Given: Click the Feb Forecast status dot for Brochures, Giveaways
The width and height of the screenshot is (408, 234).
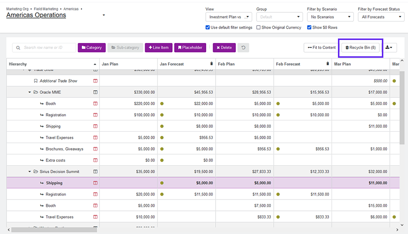Looking at the screenshot, I should coord(278,149).
